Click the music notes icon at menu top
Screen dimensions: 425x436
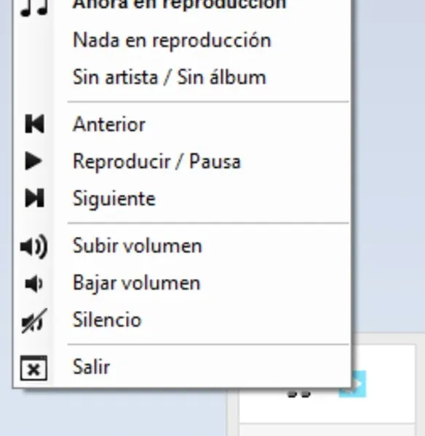coord(34,7)
